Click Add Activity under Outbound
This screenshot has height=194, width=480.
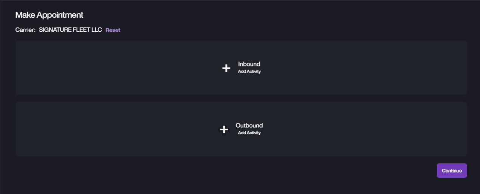coord(249,133)
